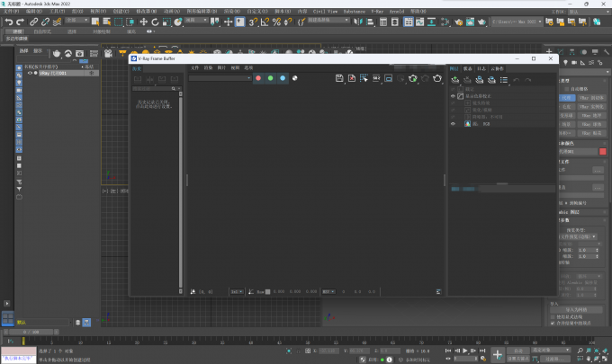The height and width of the screenshot is (364, 612).
Task: Open Select by Name list
Action: pyautogui.click(x=106, y=22)
